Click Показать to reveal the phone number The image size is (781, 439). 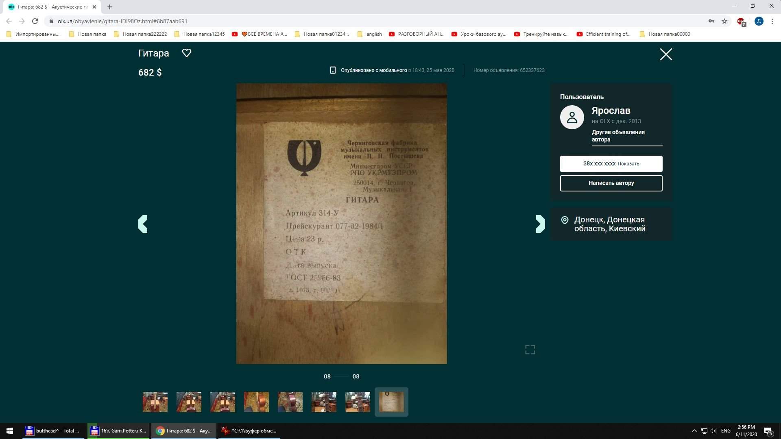(628, 164)
